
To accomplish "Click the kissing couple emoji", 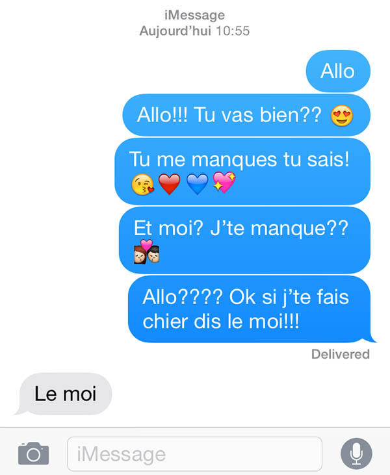I will tap(146, 251).
